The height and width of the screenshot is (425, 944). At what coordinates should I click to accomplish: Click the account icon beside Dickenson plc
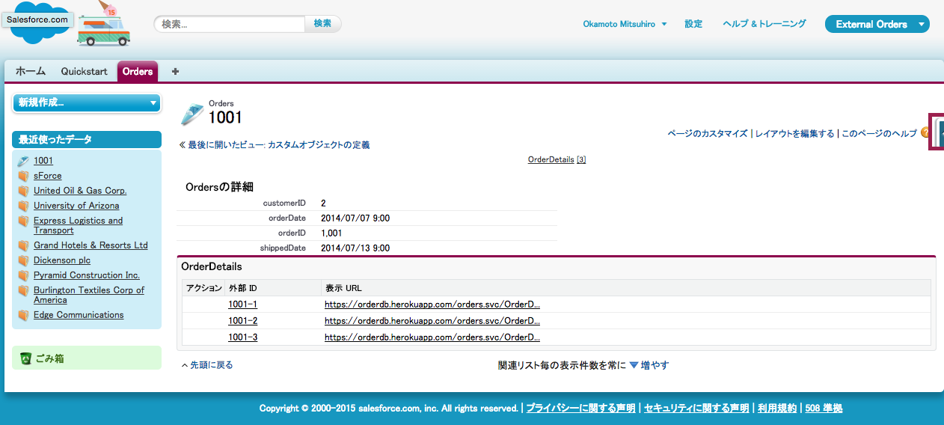23,260
